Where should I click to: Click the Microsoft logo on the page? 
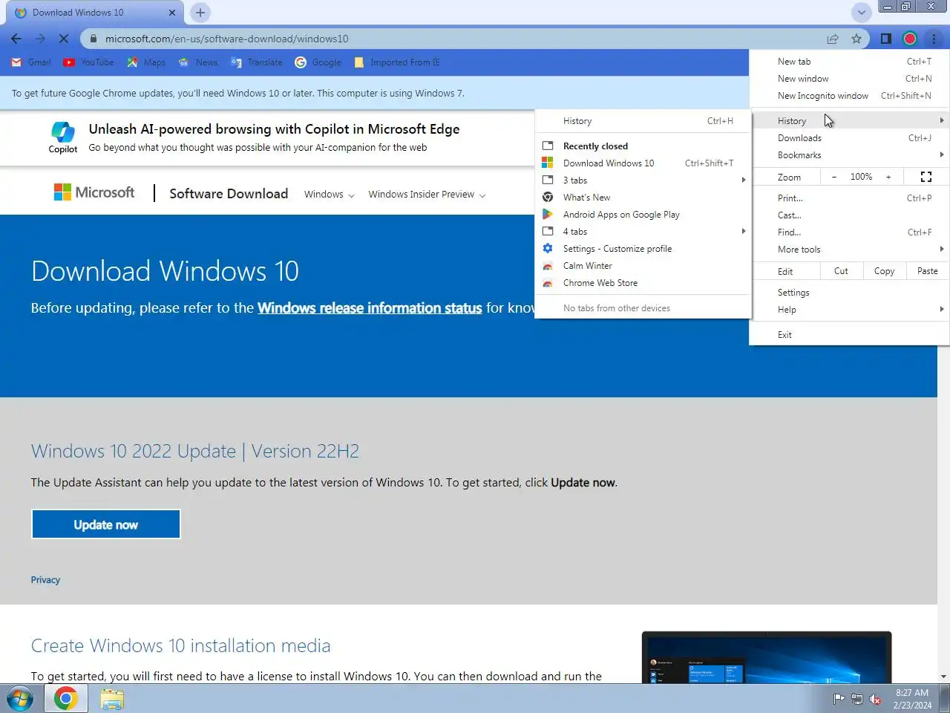coord(94,192)
